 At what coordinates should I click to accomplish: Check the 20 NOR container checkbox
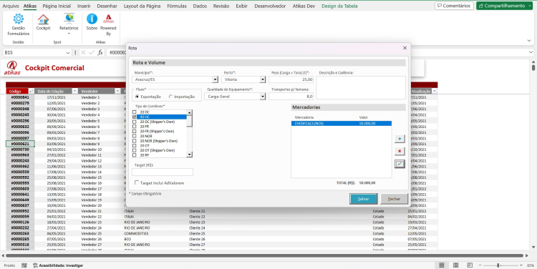point(135,136)
